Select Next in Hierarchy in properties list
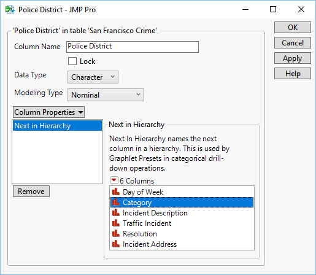 pos(57,126)
